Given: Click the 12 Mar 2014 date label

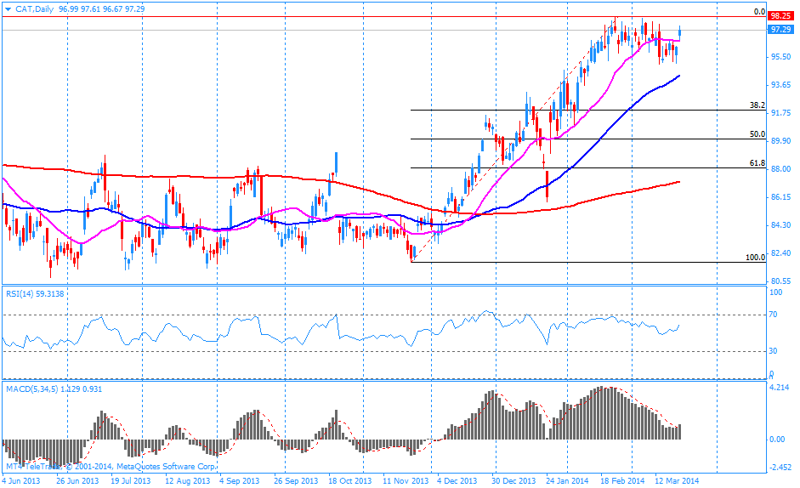Looking at the screenshot, I should tap(677, 481).
